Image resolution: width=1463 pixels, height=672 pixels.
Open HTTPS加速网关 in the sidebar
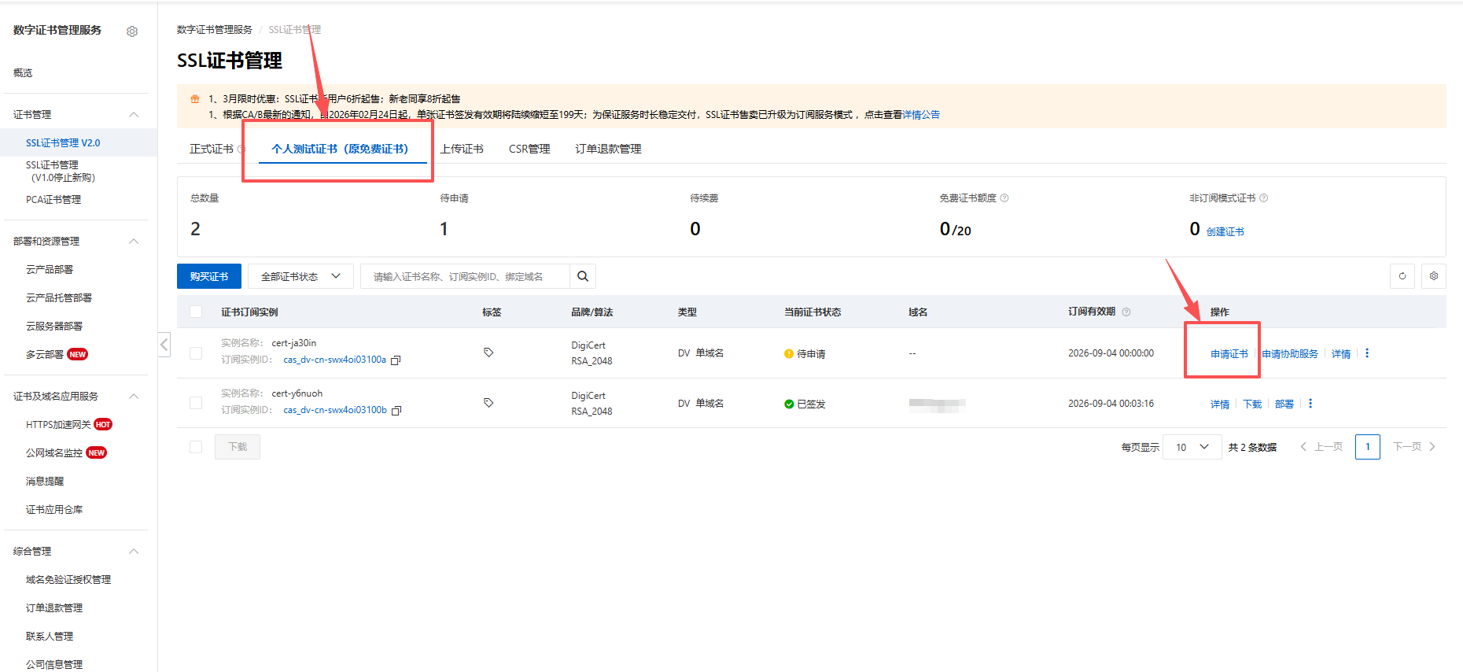click(58, 424)
